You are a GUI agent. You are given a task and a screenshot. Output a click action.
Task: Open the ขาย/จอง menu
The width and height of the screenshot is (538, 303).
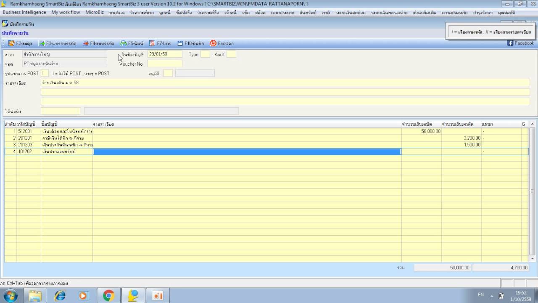pos(117,13)
